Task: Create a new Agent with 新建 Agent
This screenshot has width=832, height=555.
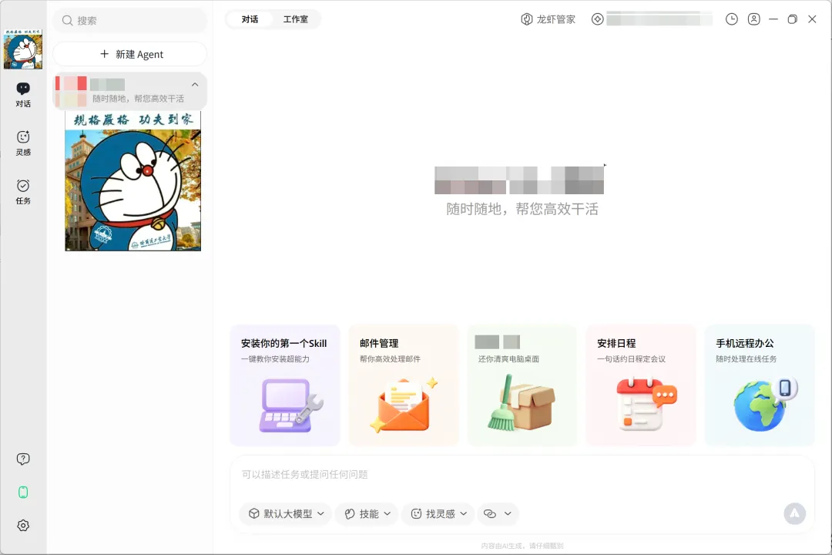Action: pyautogui.click(x=130, y=54)
